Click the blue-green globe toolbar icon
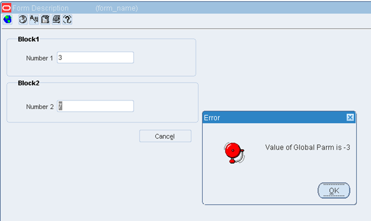Viewport: 371px width, 221px height. tap(8, 20)
